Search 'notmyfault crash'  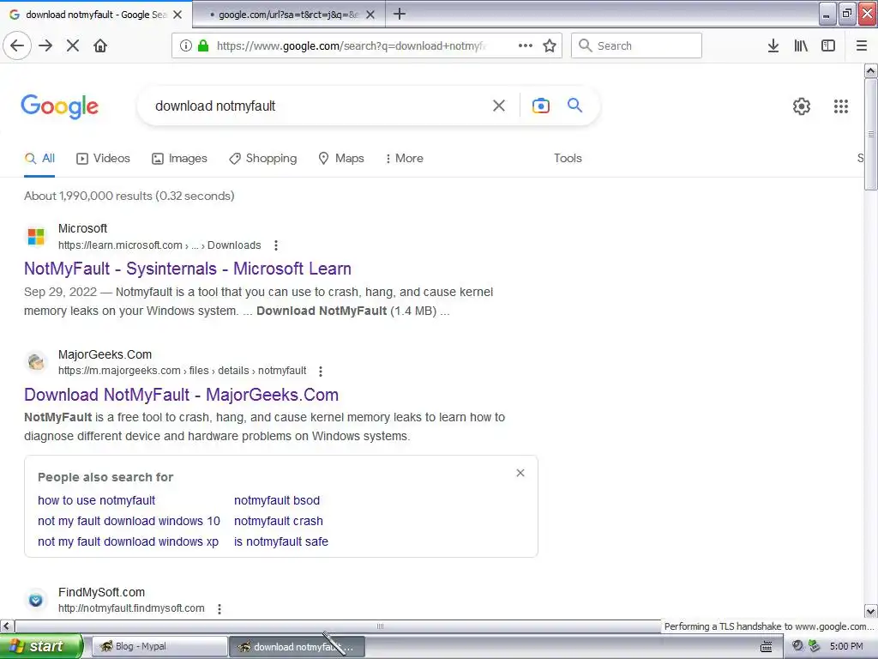click(x=279, y=521)
